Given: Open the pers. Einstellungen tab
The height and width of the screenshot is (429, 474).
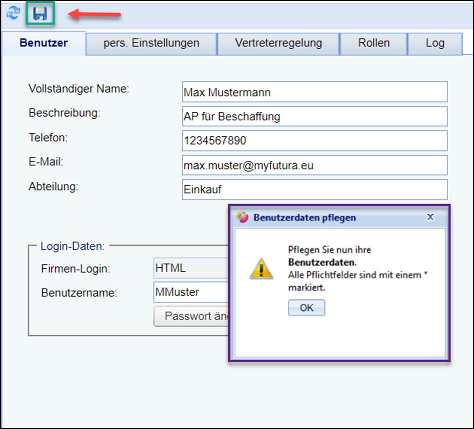Looking at the screenshot, I should click(151, 43).
